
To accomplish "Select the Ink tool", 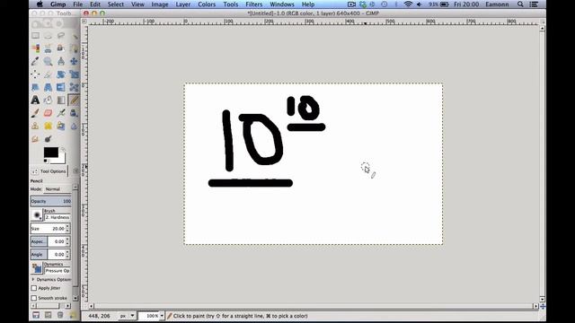I will [x=74, y=113].
